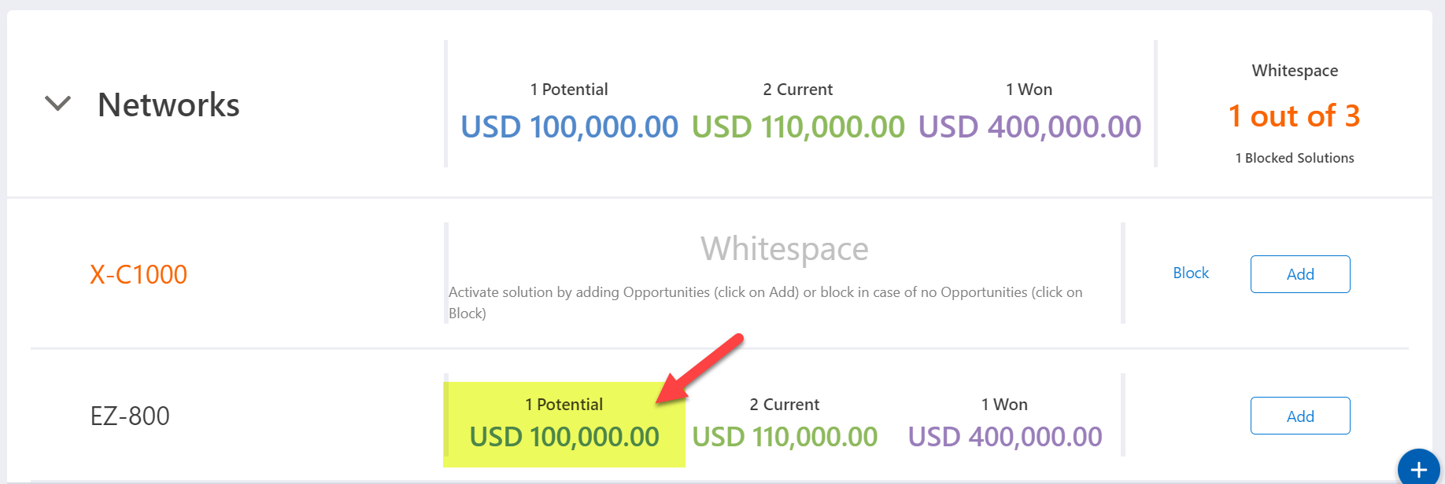Image resolution: width=1445 pixels, height=484 pixels.
Task: Open EZ-800 Current USD 110,000.00 amount
Action: click(785, 437)
